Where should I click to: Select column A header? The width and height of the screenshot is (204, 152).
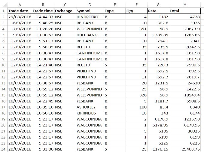(x=20, y=5)
